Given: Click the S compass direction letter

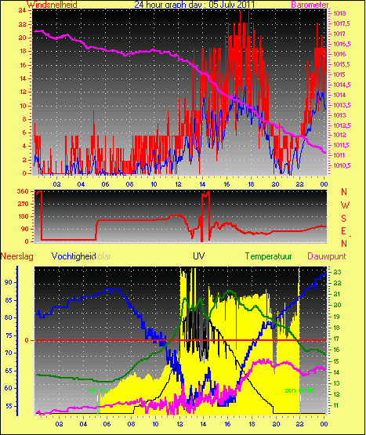Looking at the screenshot, I should 343,219.
